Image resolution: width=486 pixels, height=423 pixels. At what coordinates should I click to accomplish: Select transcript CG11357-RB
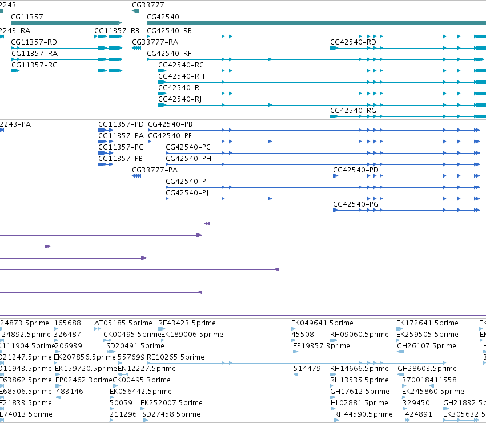117,31
